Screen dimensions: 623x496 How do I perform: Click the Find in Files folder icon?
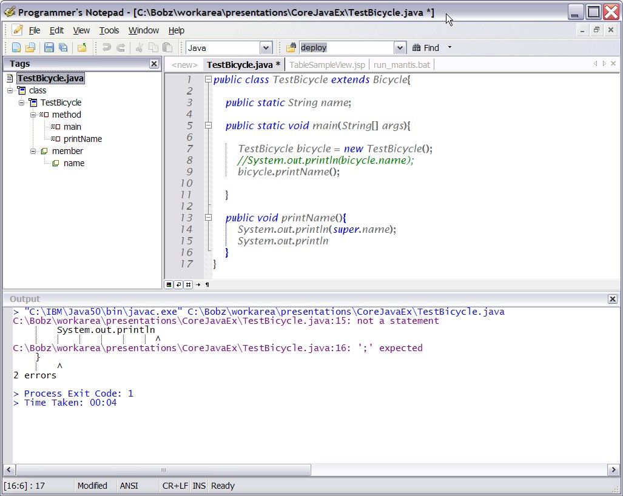[x=291, y=48]
